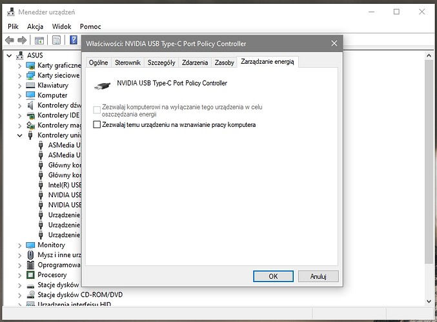Expand the Komputer category
Viewport: 437px width, 322px height.
pos(19,96)
